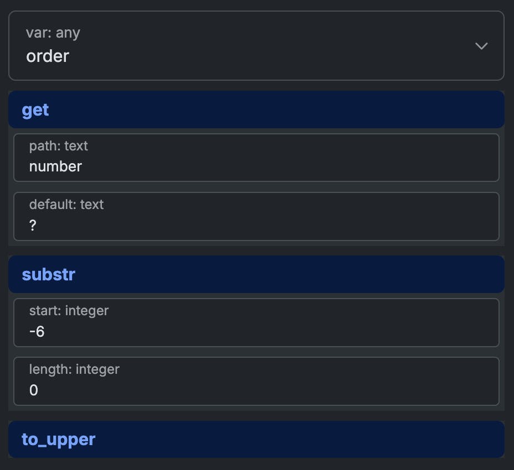Focus the start integer field
Viewport: 514px width, 470px height.
tap(256, 322)
